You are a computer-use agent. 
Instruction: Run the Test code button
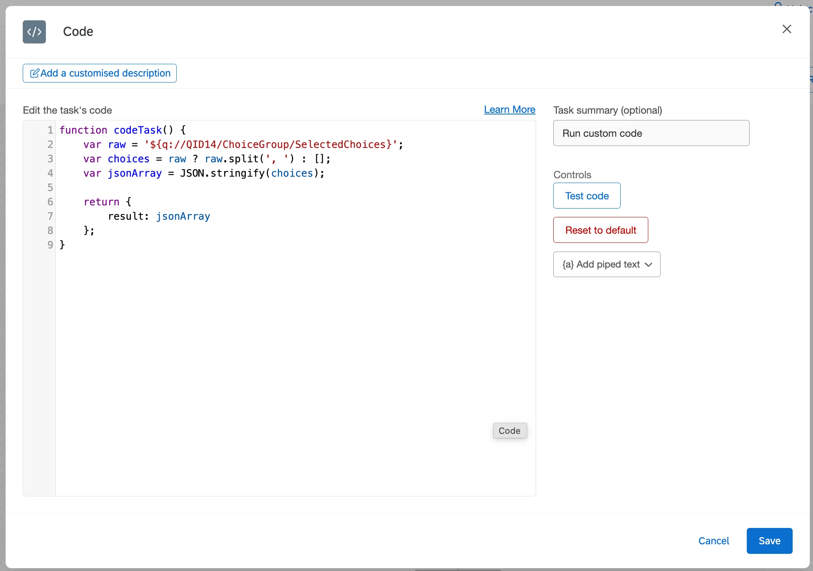coord(587,196)
